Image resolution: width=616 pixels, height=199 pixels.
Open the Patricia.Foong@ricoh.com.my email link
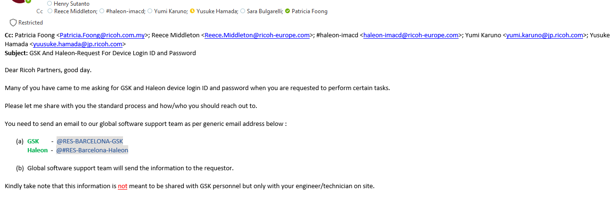pyautogui.click(x=102, y=35)
